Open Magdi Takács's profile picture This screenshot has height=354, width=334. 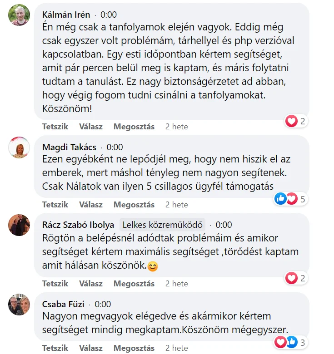tap(19, 147)
